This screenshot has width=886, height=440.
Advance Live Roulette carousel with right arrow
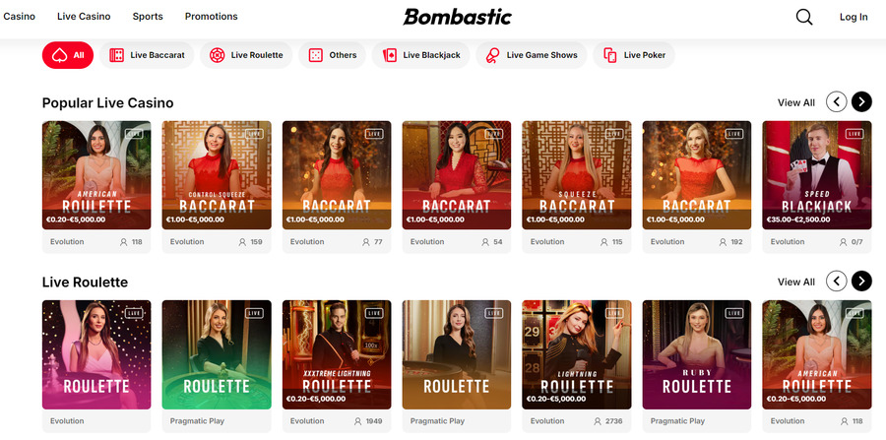tap(861, 282)
